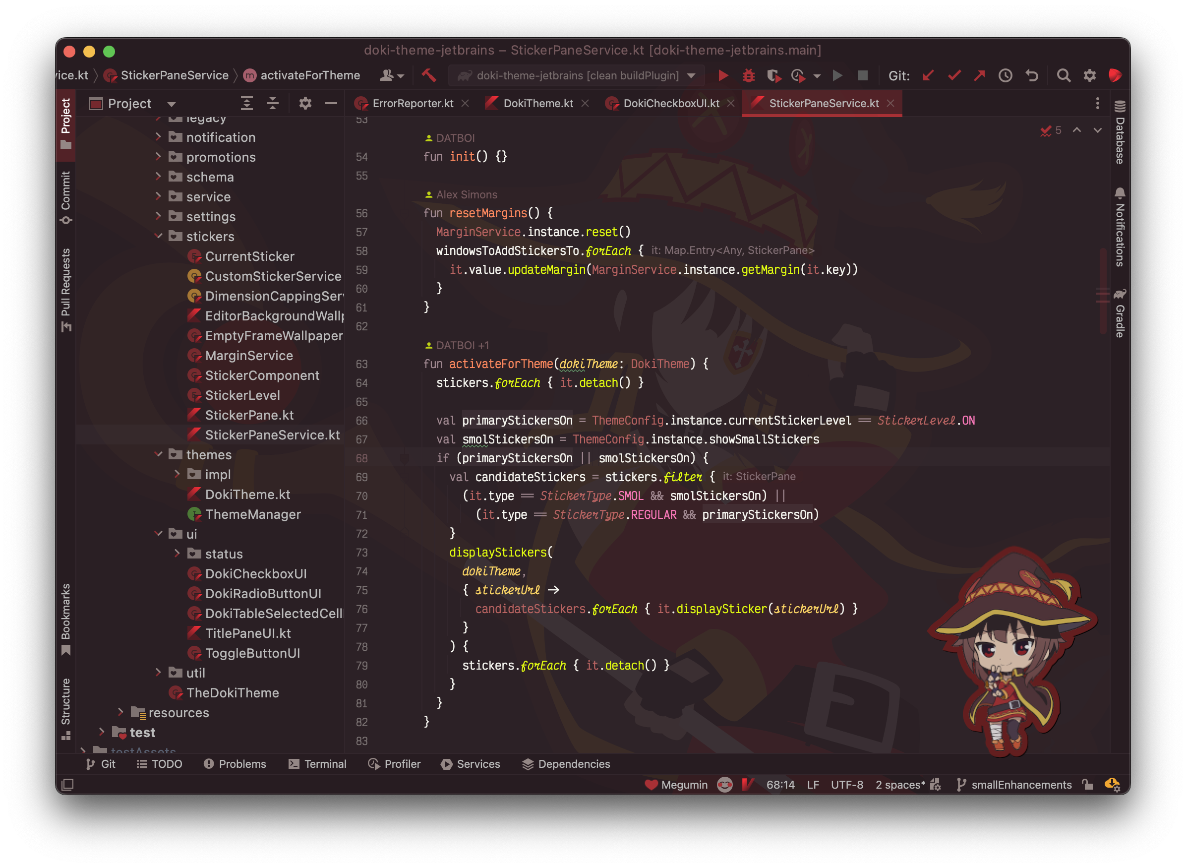Click activateForTheme in breadcrumb bar
The width and height of the screenshot is (1186, 868).
coord(302,75)
